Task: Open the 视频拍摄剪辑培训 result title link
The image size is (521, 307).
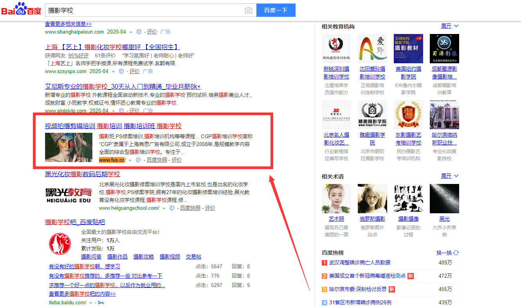Action: point(70,126)
